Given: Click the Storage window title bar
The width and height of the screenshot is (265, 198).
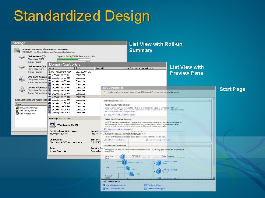Looking at the screenshot, I should (69, 43).
